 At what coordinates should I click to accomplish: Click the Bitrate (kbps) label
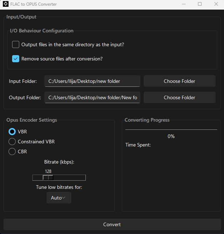[x=59, y=162]
